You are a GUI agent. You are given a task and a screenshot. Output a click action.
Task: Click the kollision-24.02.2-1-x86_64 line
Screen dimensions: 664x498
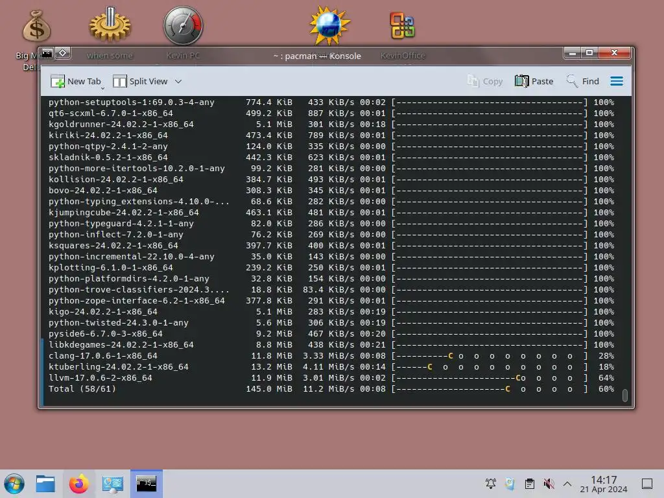pyautogui.click(x=331, y=179)
